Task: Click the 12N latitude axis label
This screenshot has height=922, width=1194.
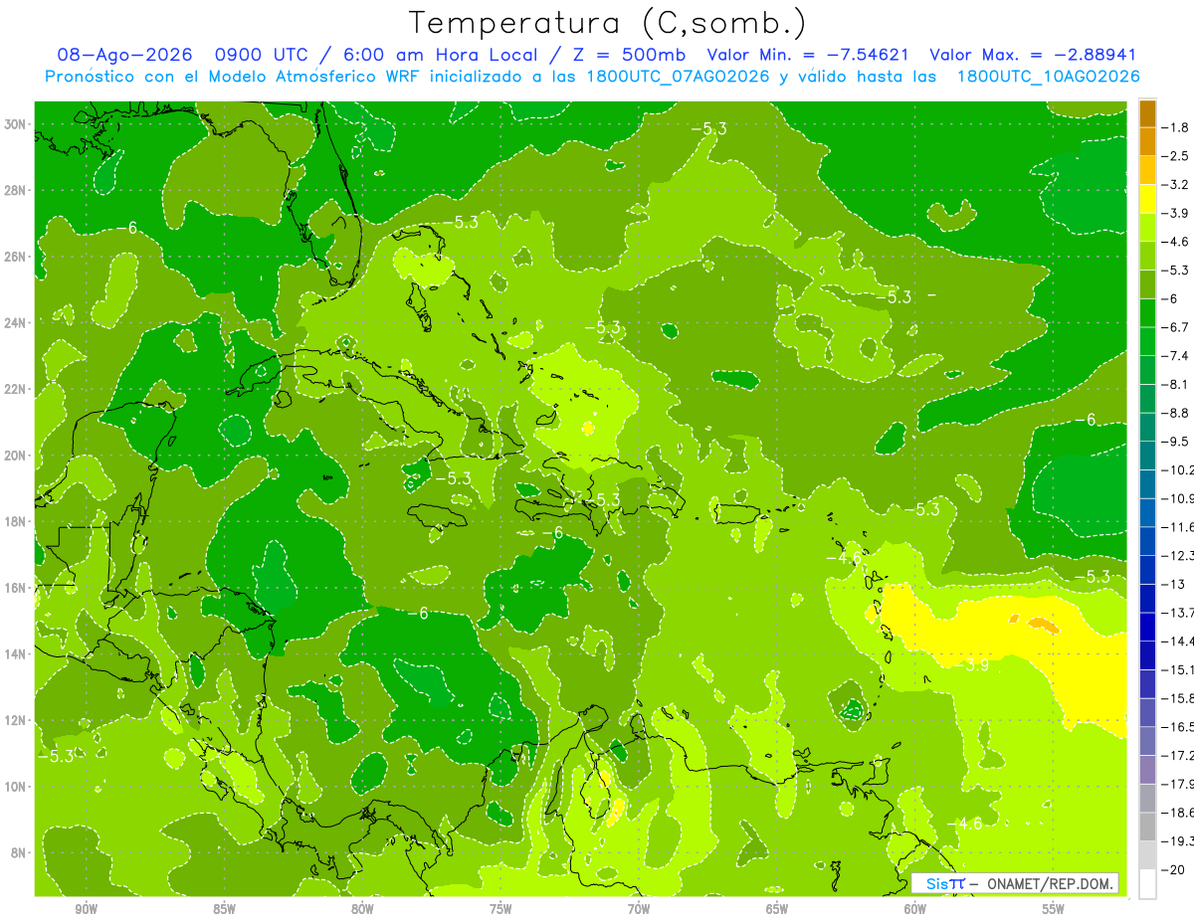Action: click(x=15, y=720)
